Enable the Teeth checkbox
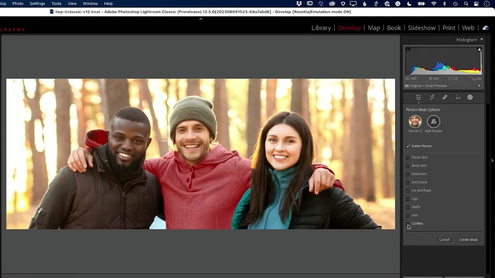This screenshot has height=278, width=495. 408,207
